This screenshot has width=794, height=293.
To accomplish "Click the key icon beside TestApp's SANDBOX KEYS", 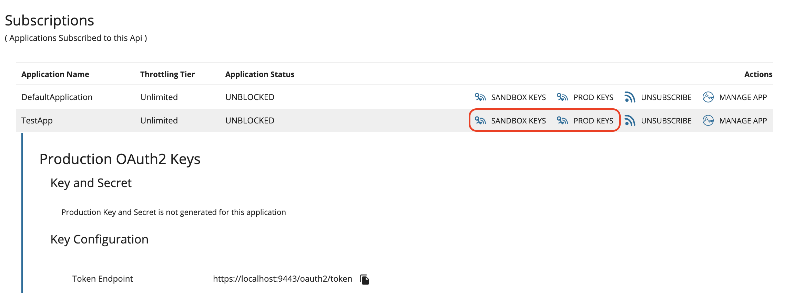I will point(480,121).
